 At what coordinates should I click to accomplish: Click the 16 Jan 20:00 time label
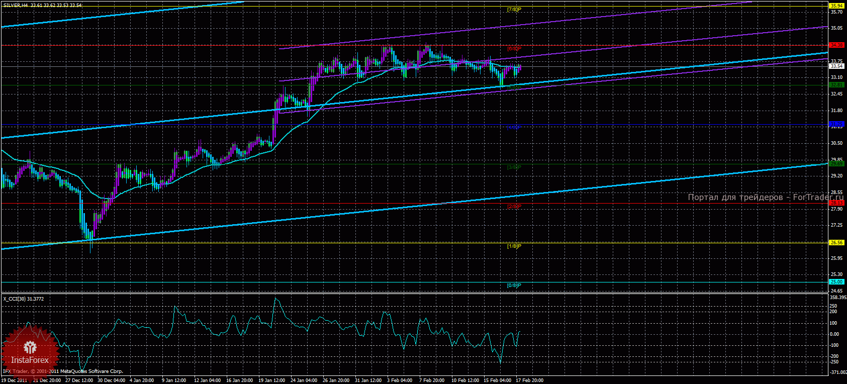click(240, 380)
